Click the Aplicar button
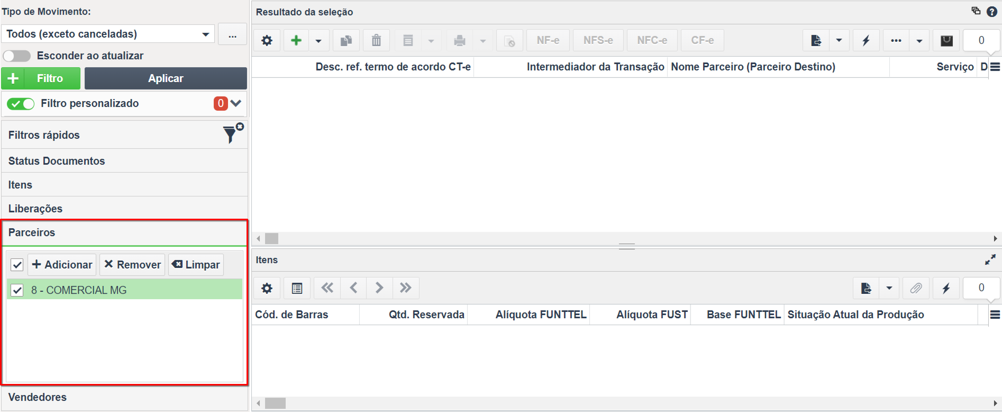Viewport: 1002px width, 412px height. 166,78
